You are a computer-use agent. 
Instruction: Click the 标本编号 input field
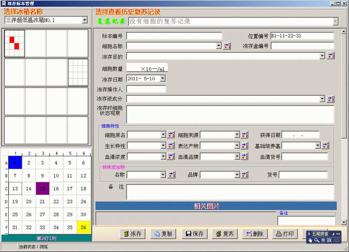(174, 36)
